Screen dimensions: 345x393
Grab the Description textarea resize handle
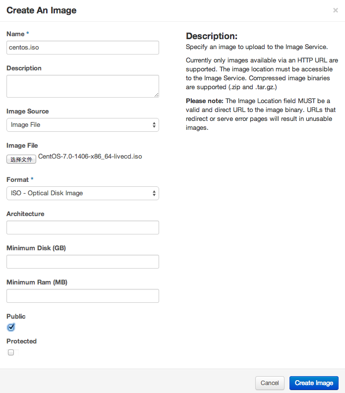point(157,95)
